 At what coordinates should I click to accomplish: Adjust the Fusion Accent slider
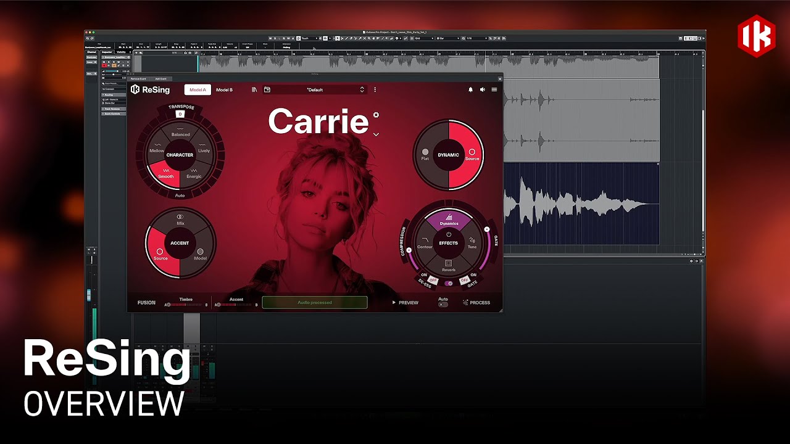[236, 305]
